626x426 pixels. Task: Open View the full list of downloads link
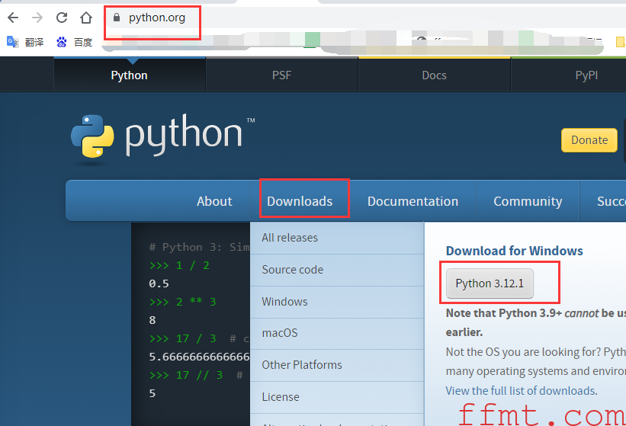pyautogui.click(x=522, y=390)
